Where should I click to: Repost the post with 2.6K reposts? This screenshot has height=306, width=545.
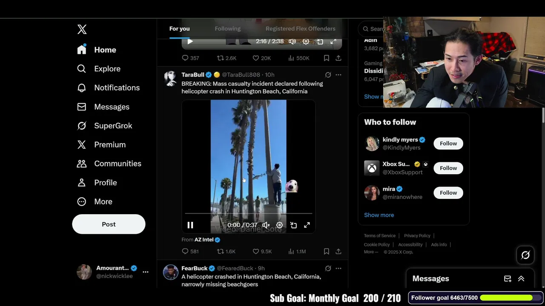click(x=227, y=58)
